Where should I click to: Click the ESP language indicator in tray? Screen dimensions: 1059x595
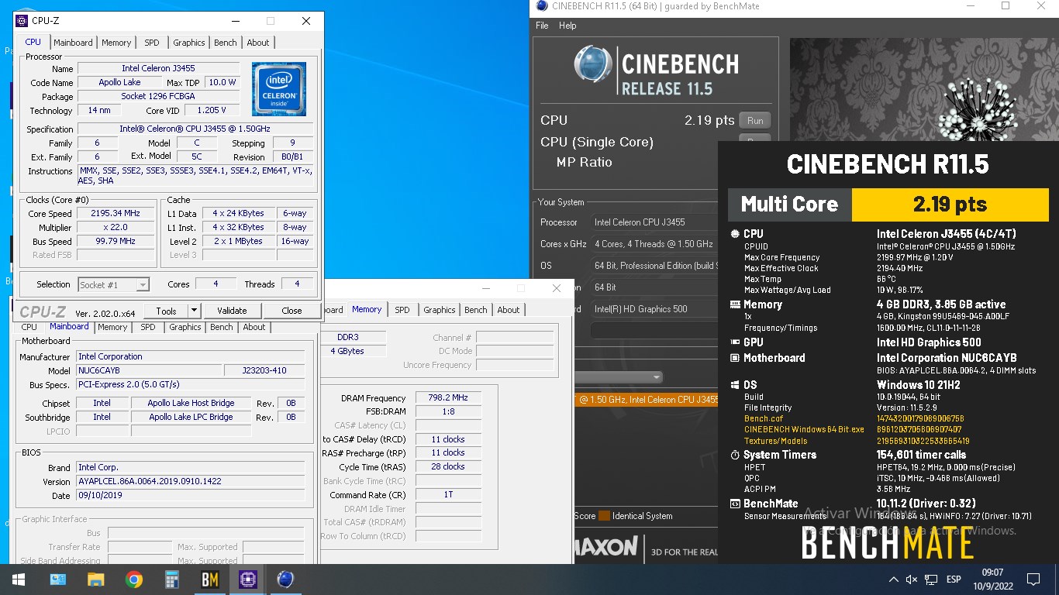coord(954,580)
